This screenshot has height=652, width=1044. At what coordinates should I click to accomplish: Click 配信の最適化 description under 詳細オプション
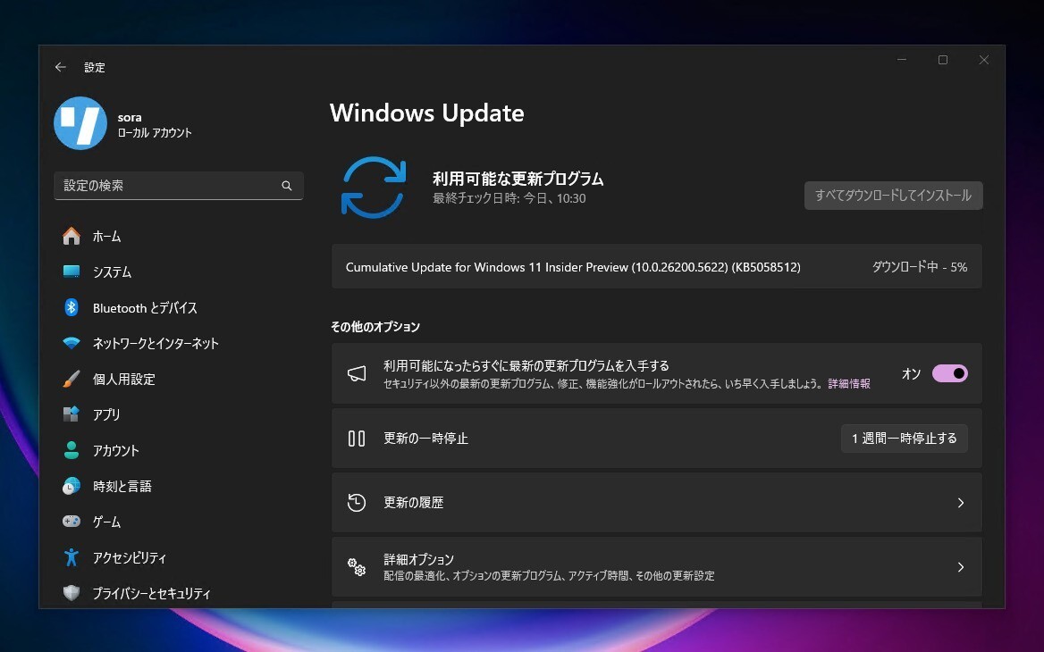click(550, 575)
